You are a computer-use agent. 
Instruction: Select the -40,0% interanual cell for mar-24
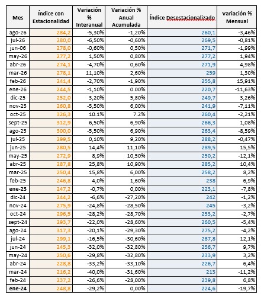pos(89,272)
